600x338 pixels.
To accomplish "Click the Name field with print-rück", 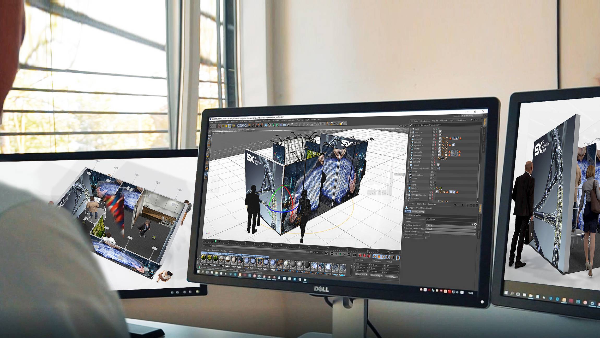I will click(451, 219).
